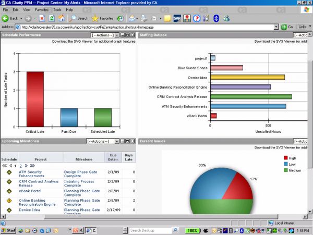Open the File menu

tap(5, 10)
